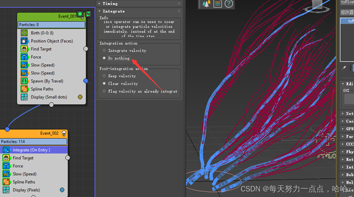Viewport: 354px width, 197px height.
Task: Click the green enable icon on Event_001
Action: [80, 14]
